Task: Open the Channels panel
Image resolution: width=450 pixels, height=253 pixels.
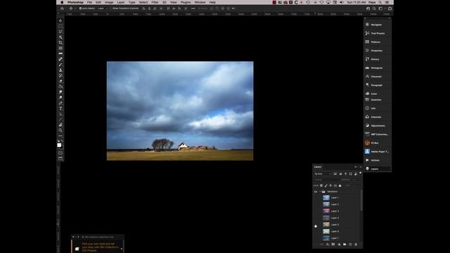Action: coord(377,117)
